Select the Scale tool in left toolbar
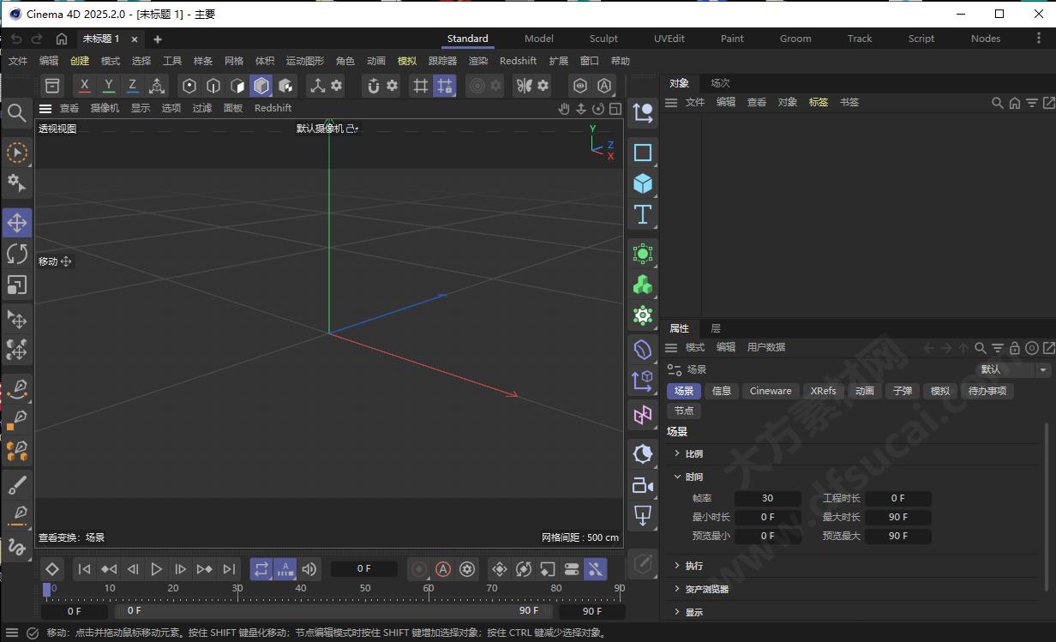1056x642 pixels. point(16,285)
